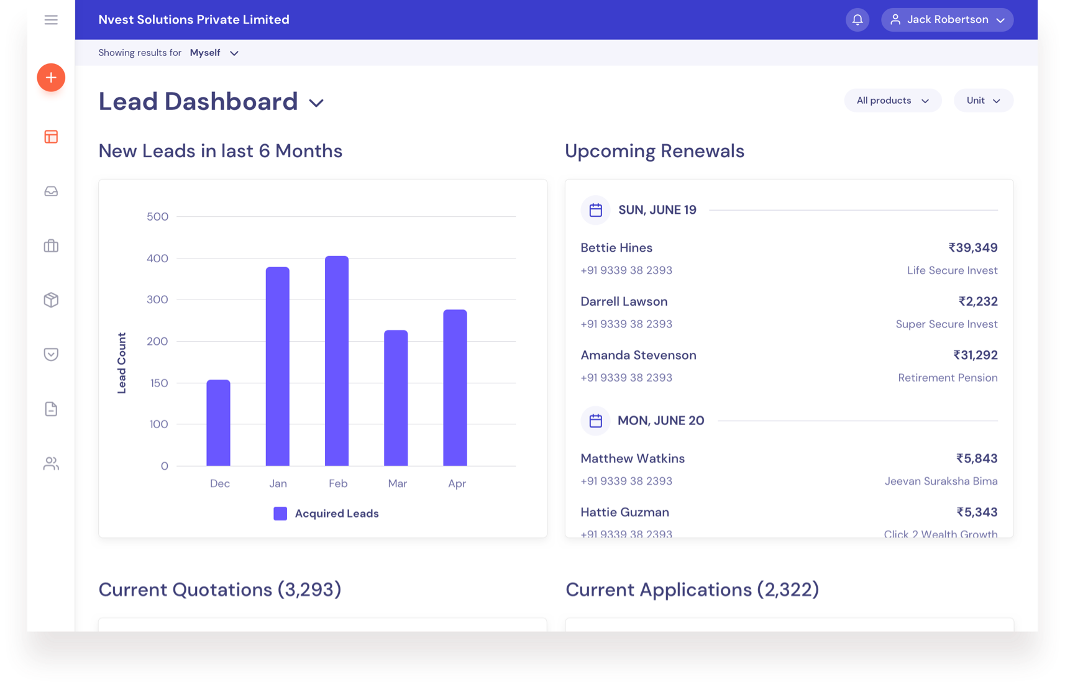
Task: Open the hamburger menu
Action: [x=51, y=20]
